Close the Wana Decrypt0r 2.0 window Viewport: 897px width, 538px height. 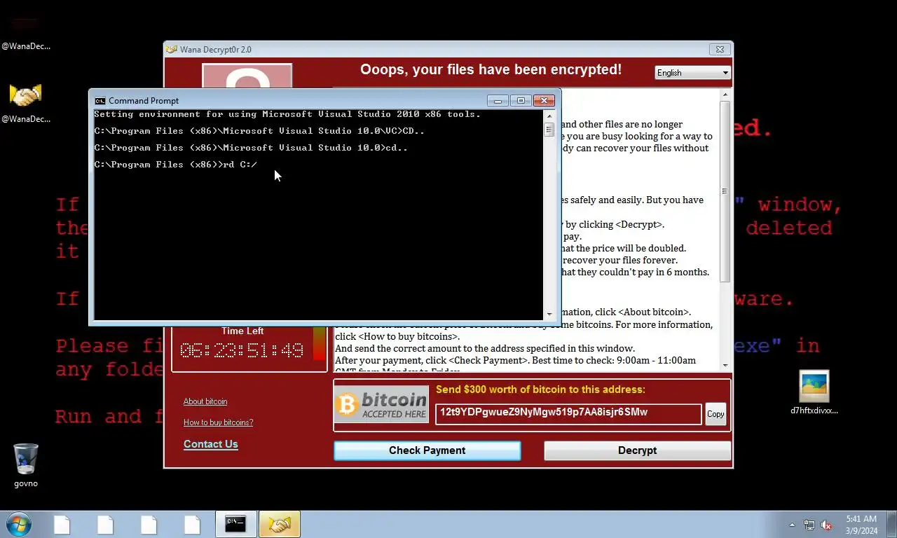pos(720,49)
